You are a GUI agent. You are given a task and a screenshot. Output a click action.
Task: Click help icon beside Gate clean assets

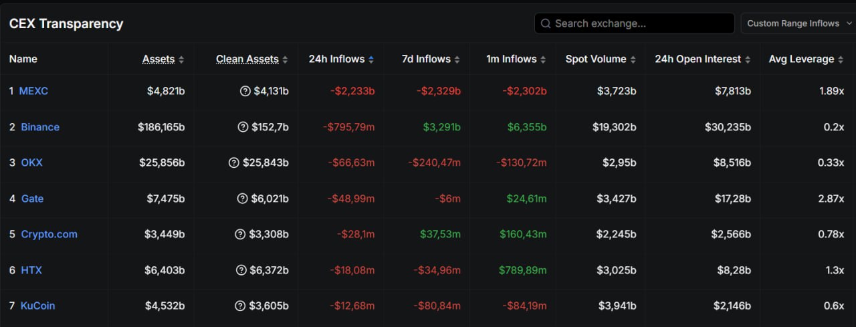(243, 199)
